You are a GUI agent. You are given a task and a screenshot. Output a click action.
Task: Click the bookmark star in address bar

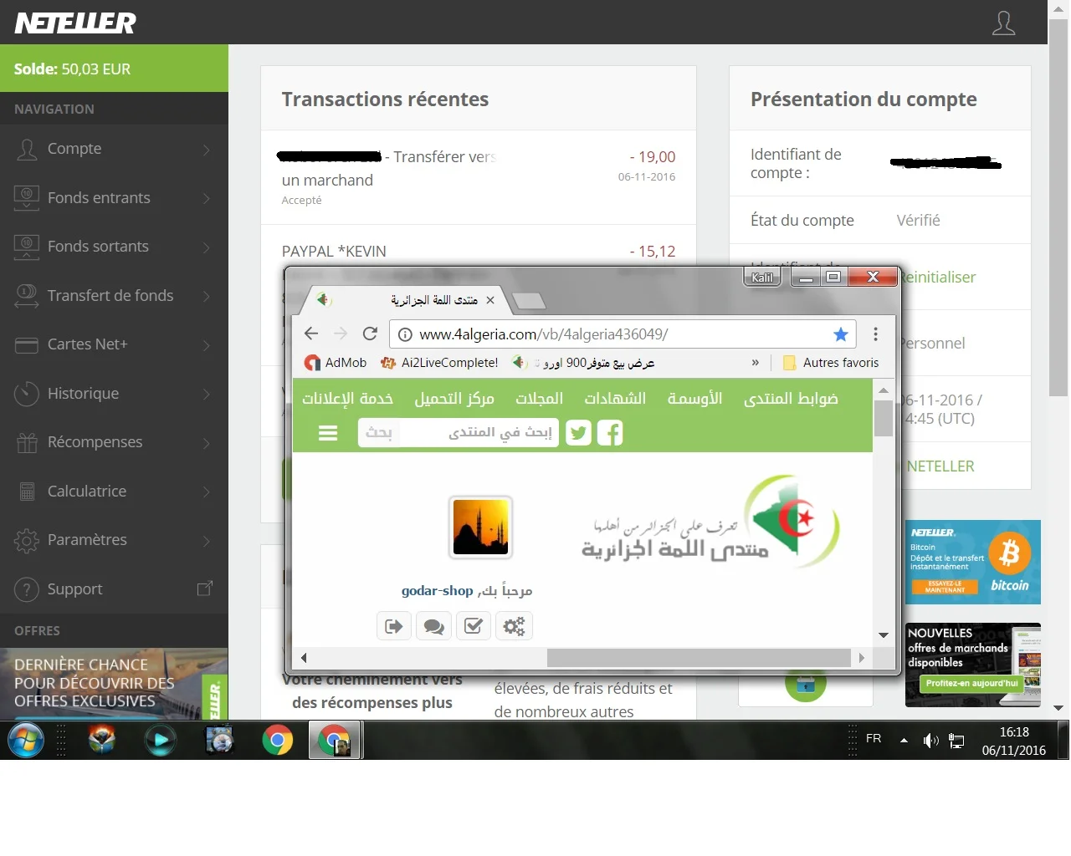840,334
